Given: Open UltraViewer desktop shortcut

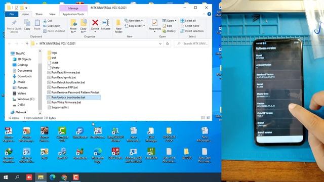Looking at the screenshot, I should click(x=80, y=133).
